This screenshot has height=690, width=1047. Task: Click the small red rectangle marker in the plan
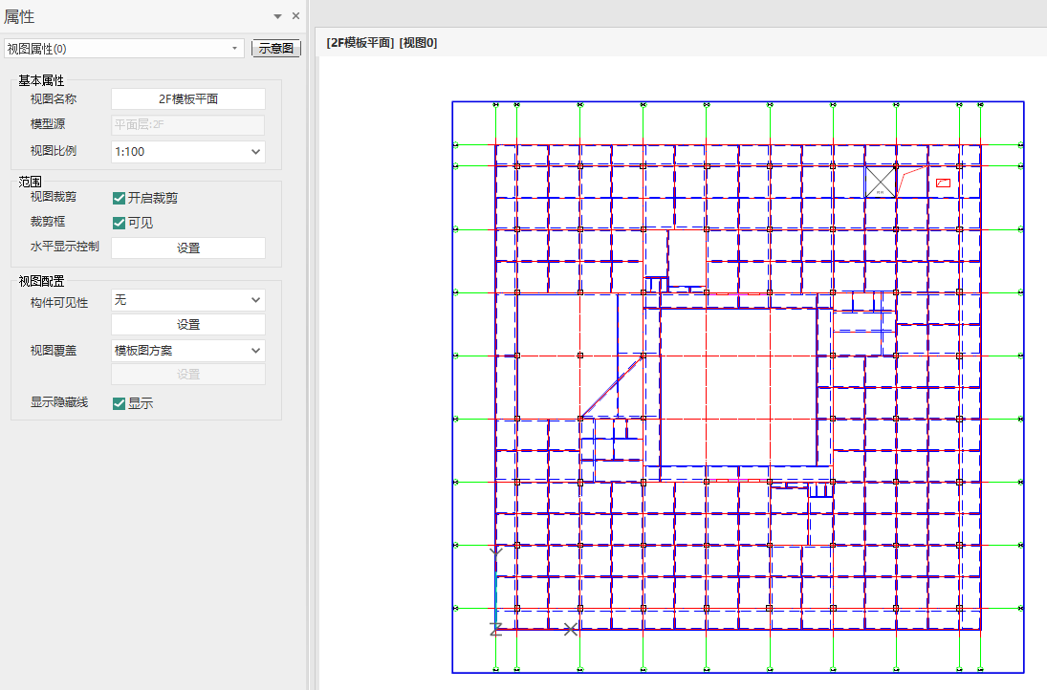pos(943,183)
